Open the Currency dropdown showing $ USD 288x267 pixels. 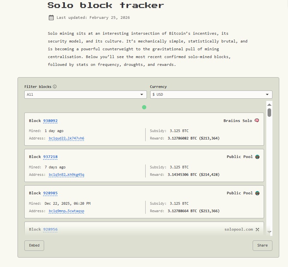(211, 94)
